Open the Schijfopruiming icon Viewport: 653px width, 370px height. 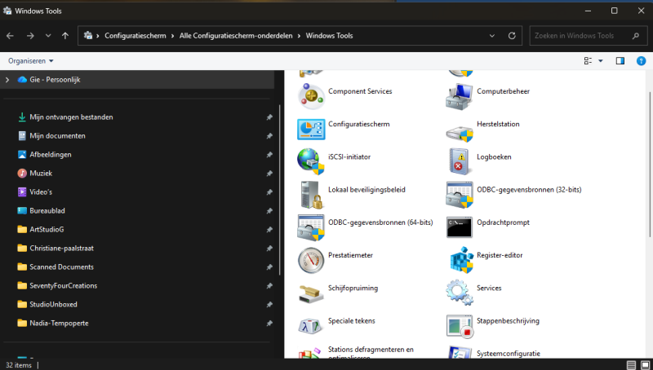tap(311, 293)
